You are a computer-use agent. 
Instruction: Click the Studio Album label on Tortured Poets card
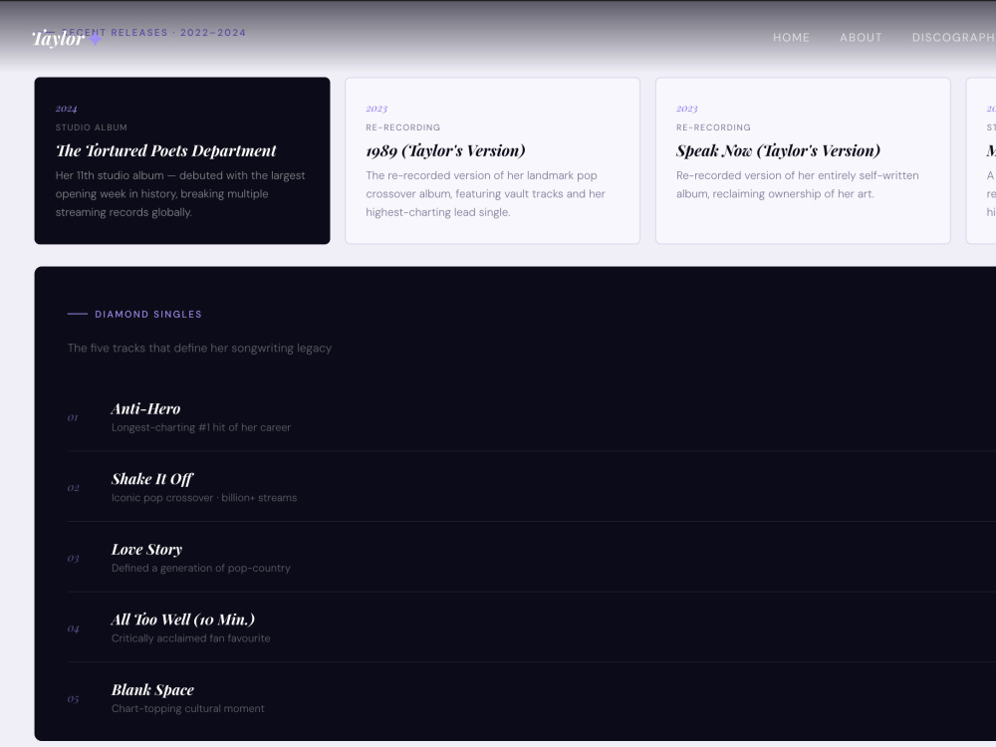(x=92, y=127)
